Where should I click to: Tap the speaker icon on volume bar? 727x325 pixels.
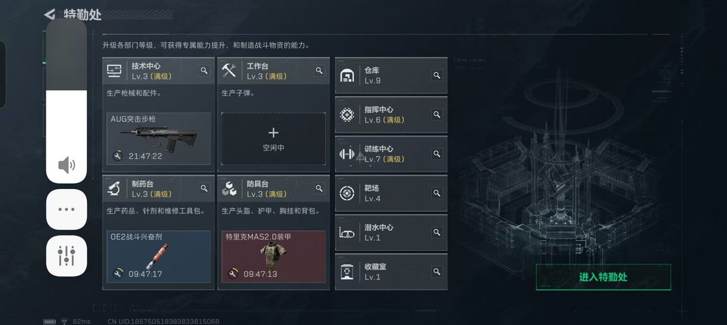(66, 165)
